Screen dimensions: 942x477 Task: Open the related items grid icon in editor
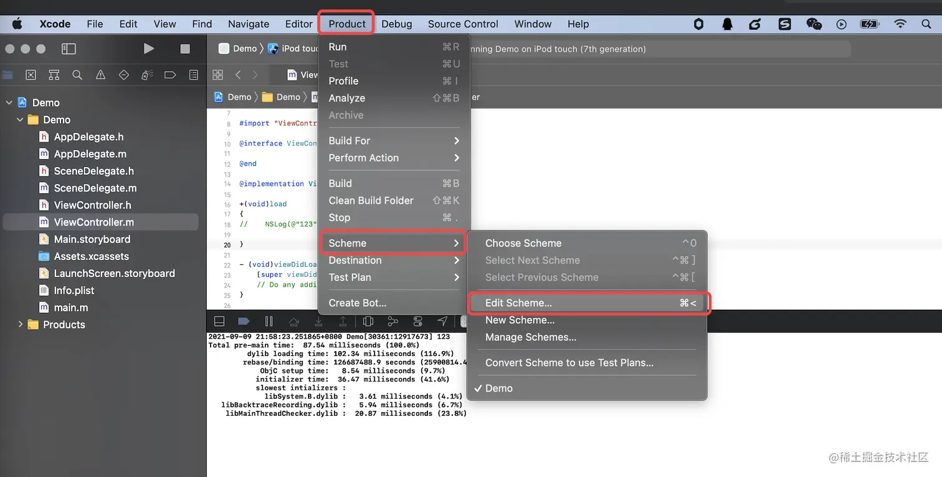pos(217,75)
